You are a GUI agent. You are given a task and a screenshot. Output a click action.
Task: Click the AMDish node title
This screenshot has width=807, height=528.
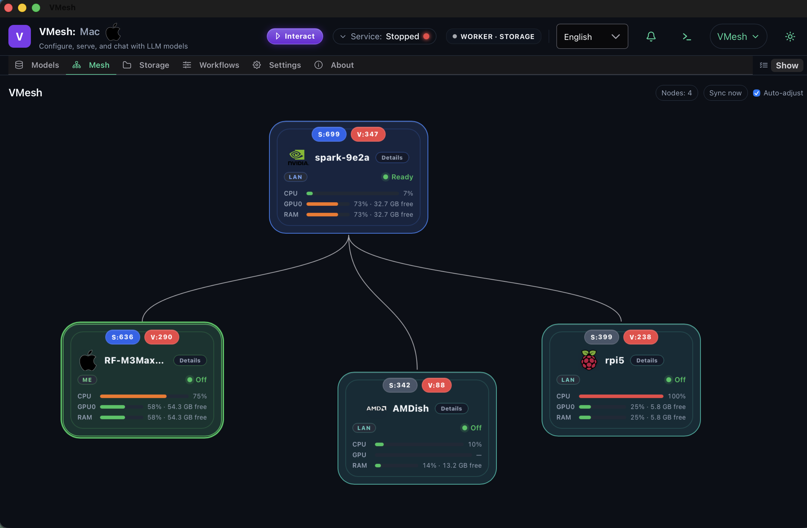(x=411, y=409)
